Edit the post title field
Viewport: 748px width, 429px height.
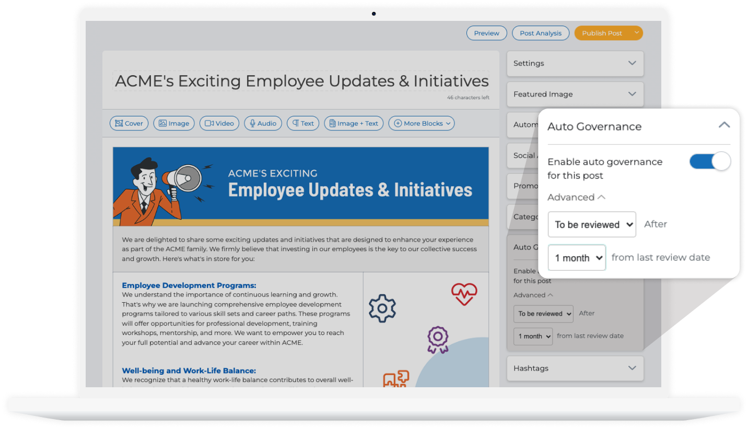pos(301,81)
